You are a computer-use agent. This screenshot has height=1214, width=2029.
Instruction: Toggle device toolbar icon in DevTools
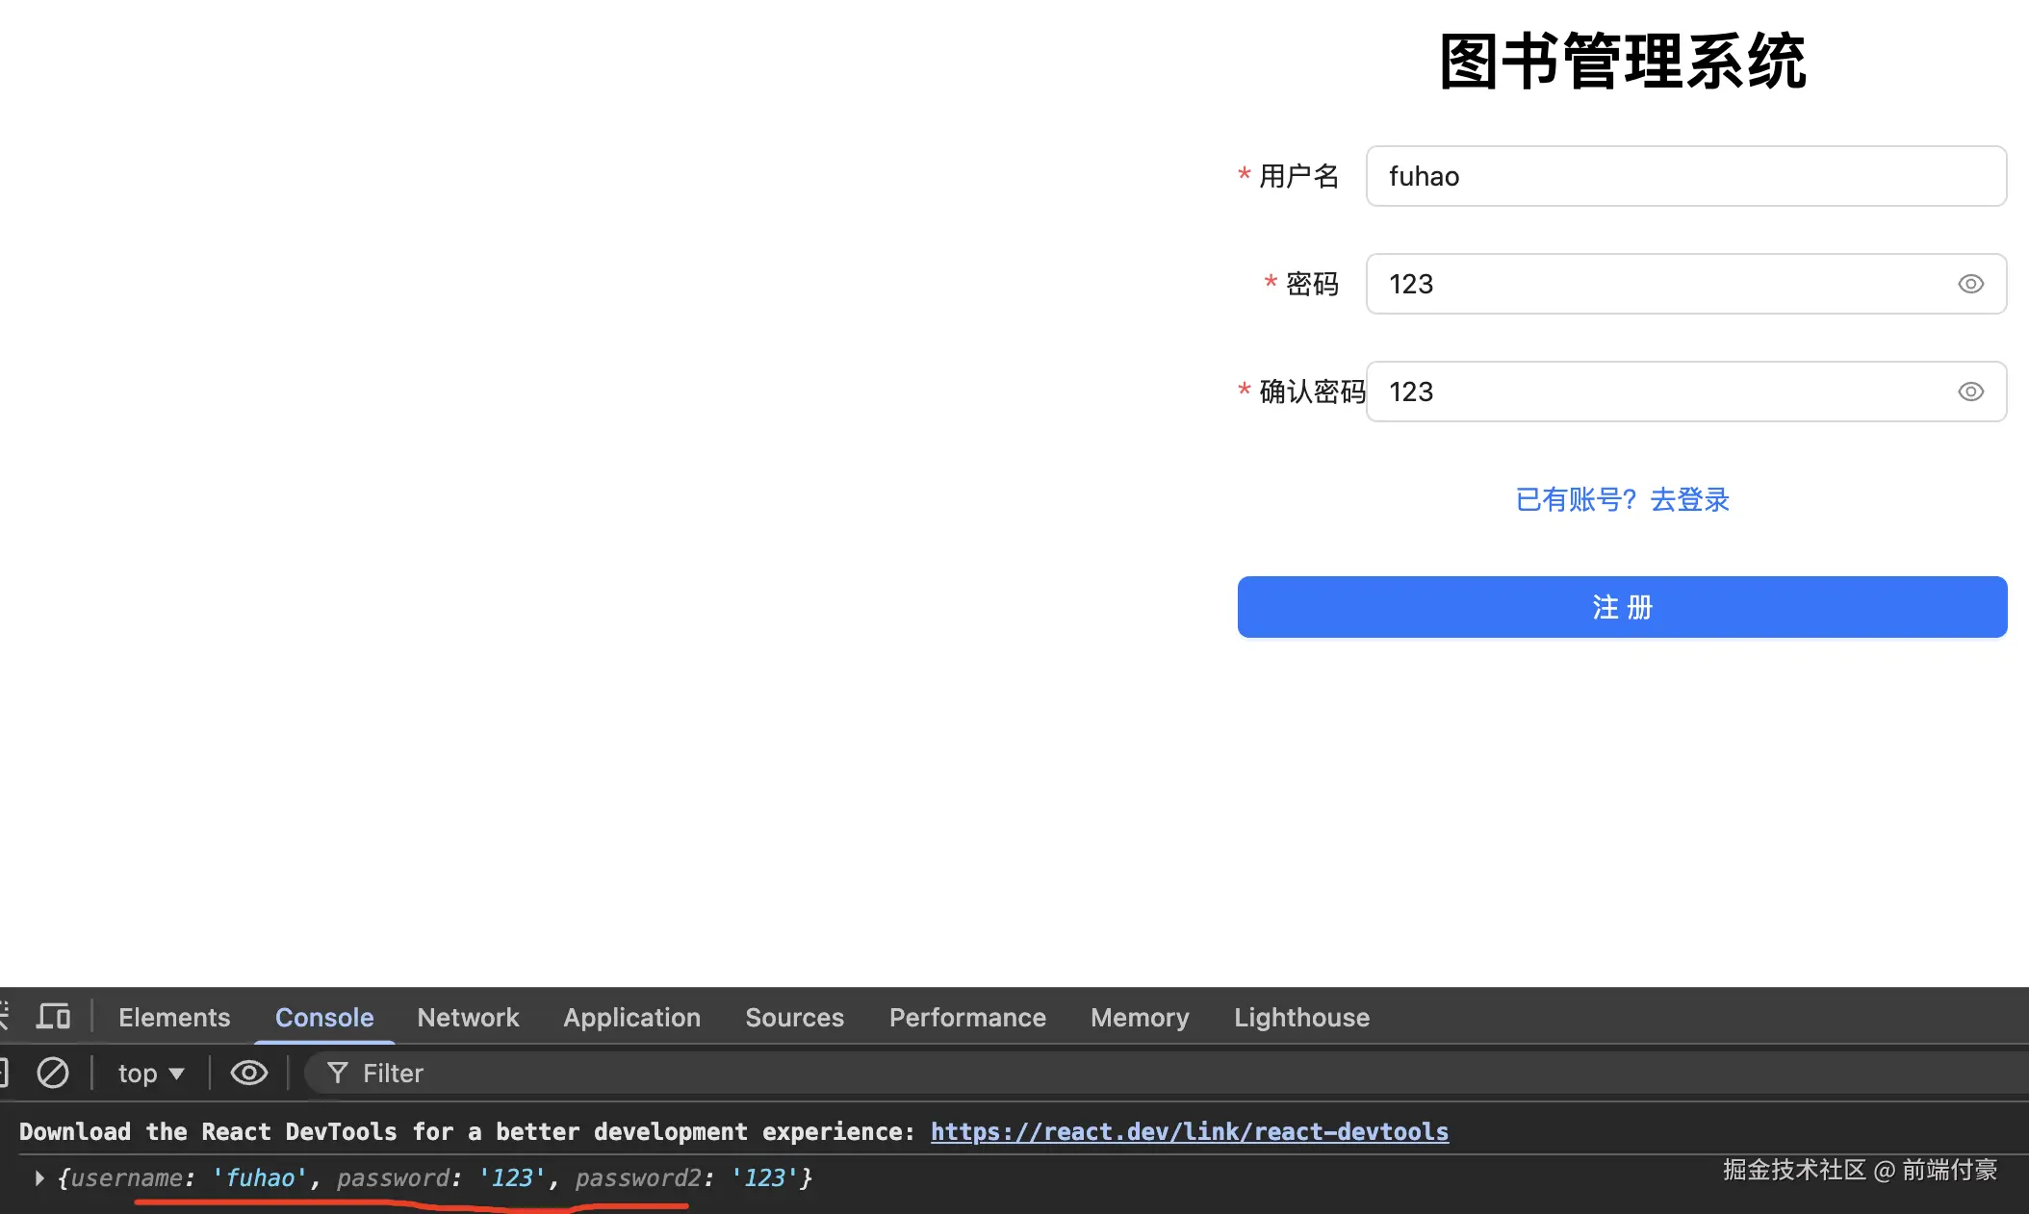pyautogui.click(x=53, y=1017)
